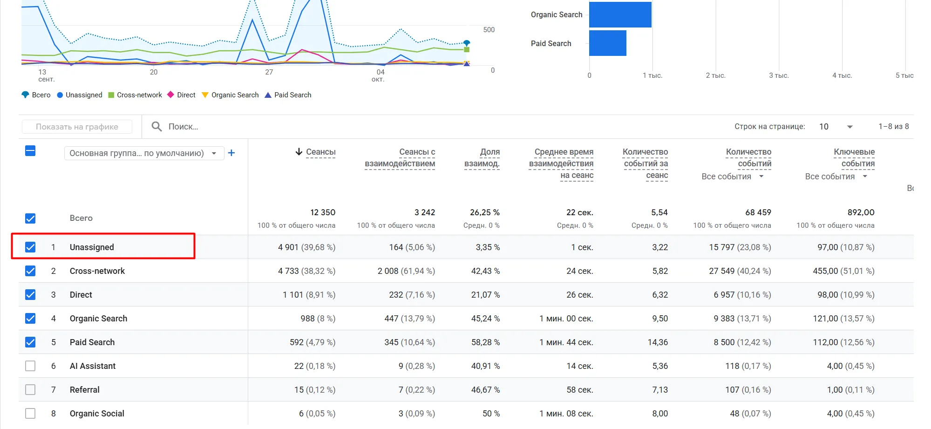This screenshot has height=429, width=931.
Task: Click the Показать на графике button
Action: 77,127
